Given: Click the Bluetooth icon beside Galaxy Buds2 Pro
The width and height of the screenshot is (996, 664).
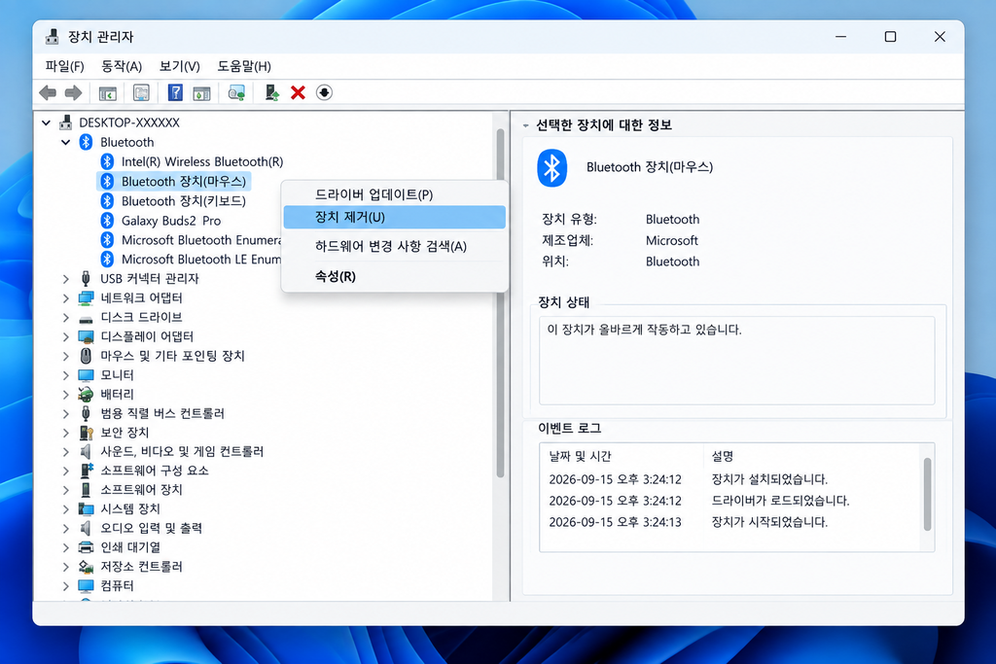Looking at the screenshot, I should click(107, 221).
